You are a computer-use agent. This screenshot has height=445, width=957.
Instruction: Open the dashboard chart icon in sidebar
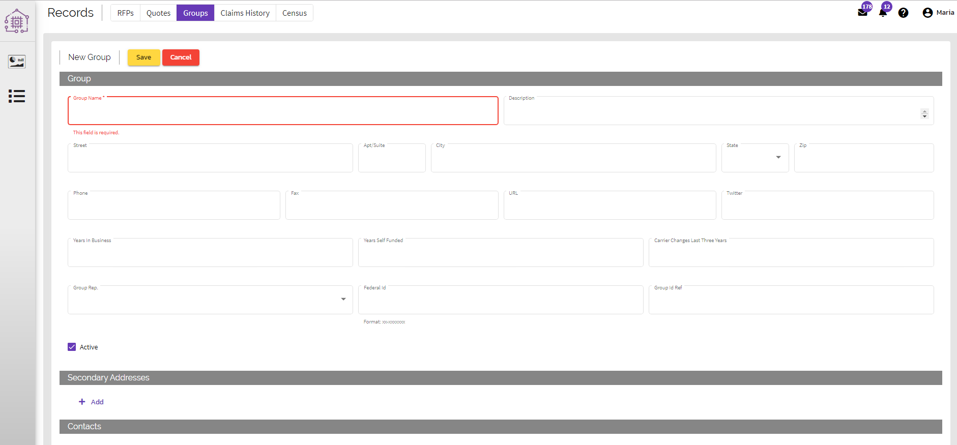pyautogui.click(x=17, y=62)
